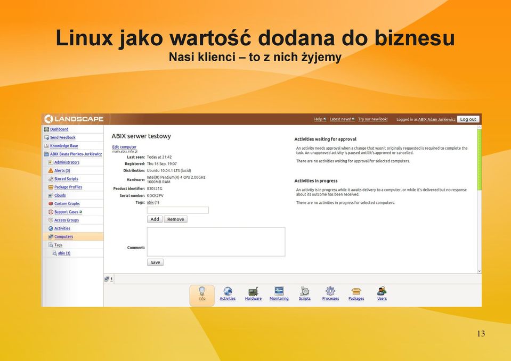Click the serial number KDCK2PV text

click(155, 195)
